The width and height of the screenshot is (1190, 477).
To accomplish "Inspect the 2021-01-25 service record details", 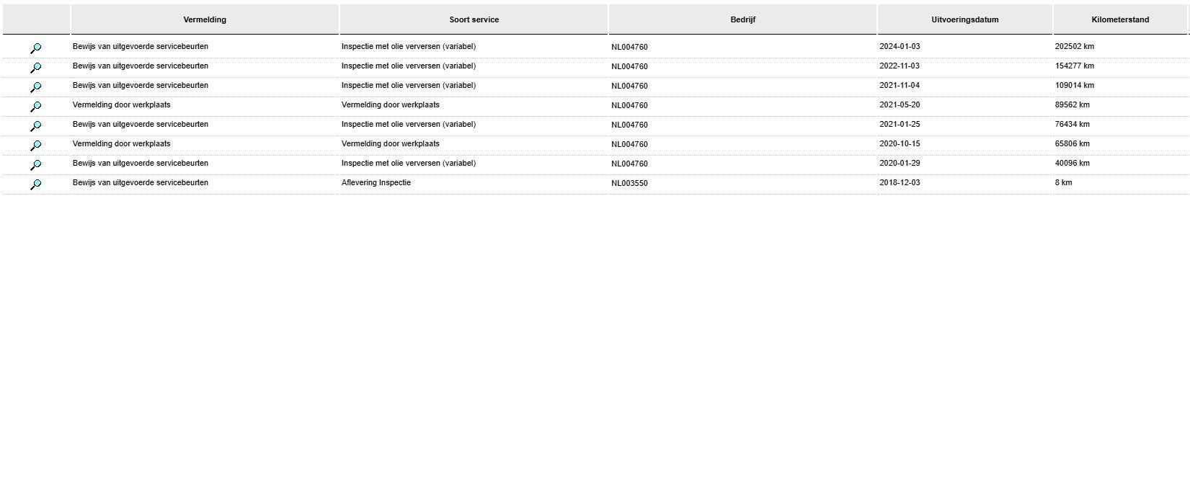I will [35, 126].
